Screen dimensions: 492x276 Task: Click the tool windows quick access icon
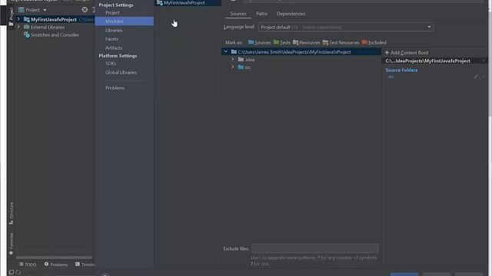click(x=12, y=272)
